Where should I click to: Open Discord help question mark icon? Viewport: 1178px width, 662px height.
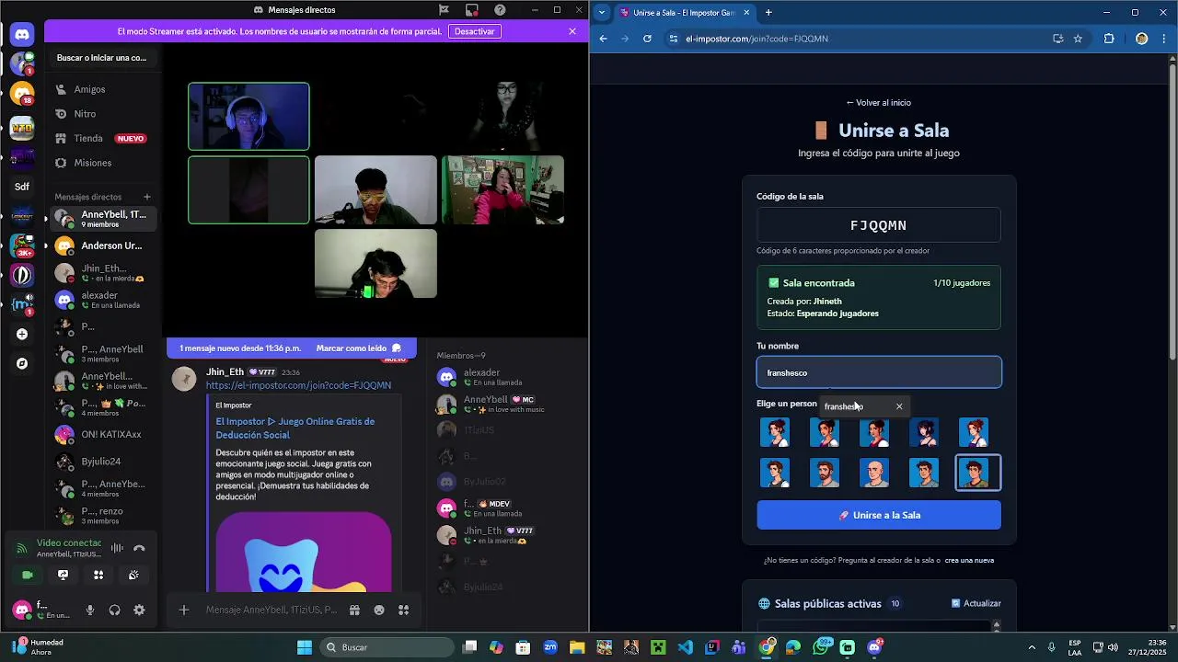point(500,10)
